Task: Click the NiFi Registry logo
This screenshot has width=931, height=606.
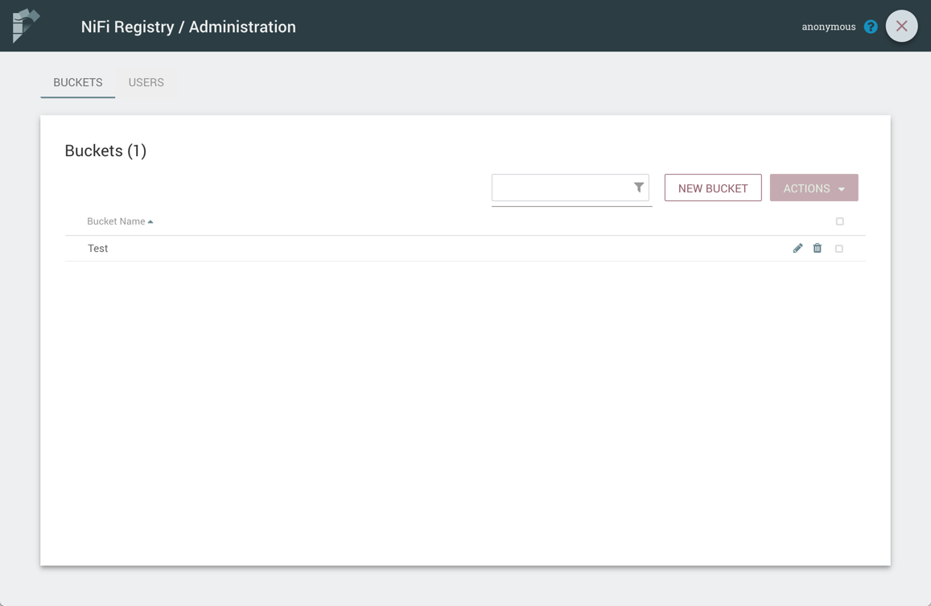Action: pyautogui.click(x=26, y=26)
